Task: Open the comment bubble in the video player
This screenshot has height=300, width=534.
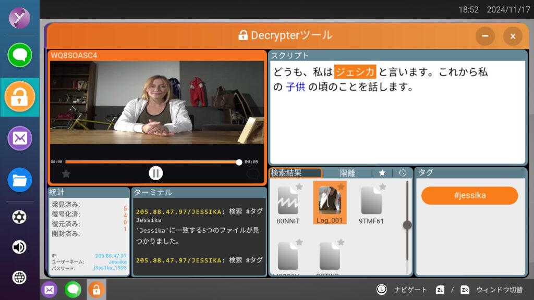Action: tap(252, 174)
